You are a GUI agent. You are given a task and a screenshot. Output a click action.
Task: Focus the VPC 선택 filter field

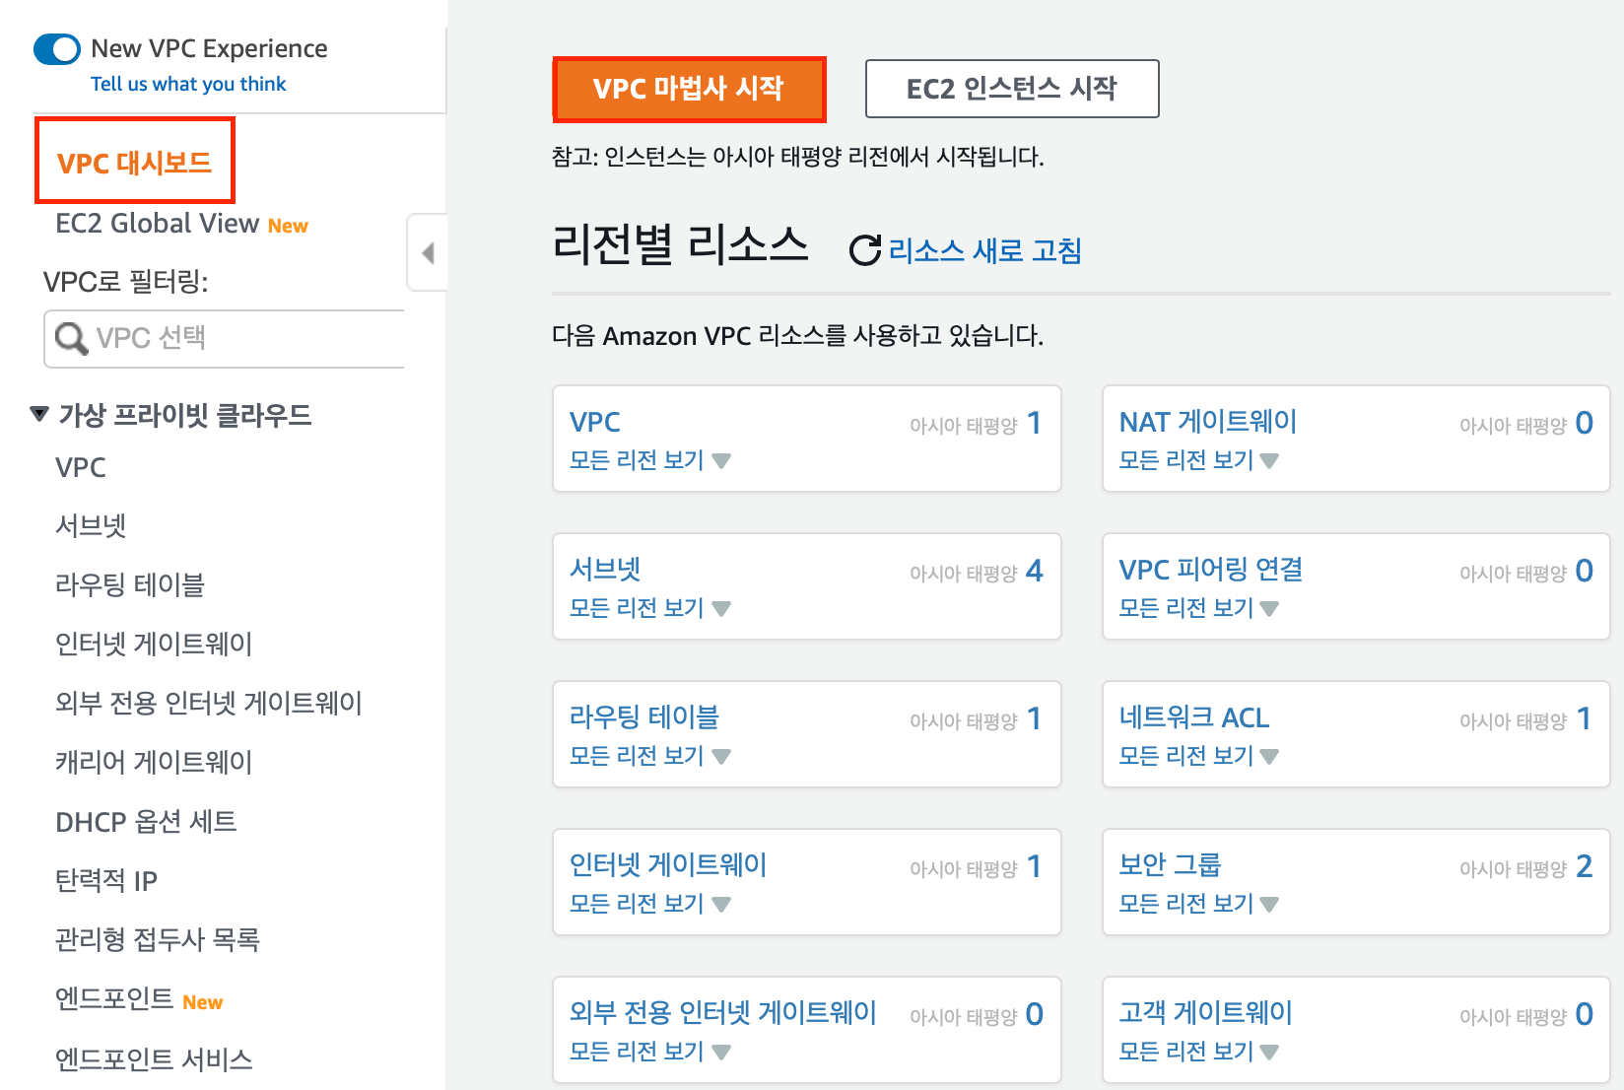coord(225,338)
